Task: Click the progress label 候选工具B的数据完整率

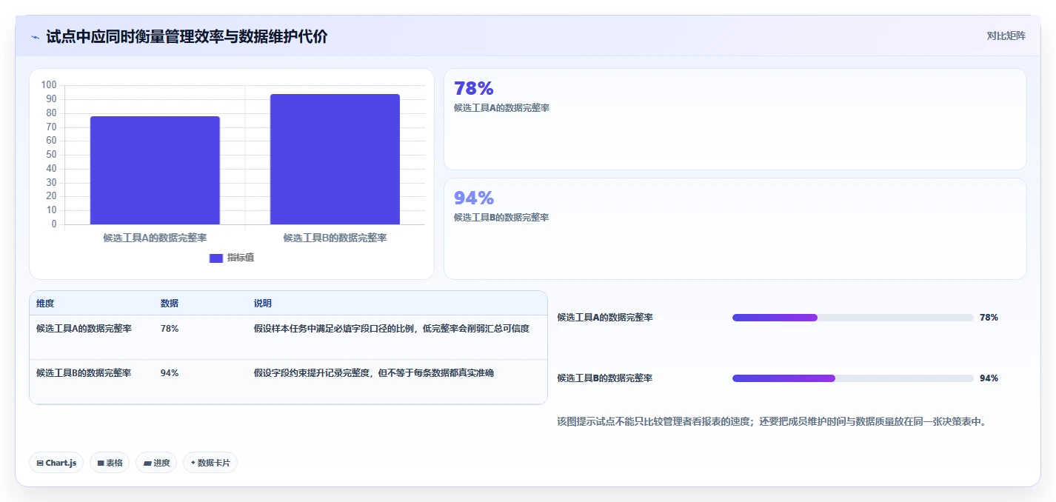Action: [x=605, y=378]
